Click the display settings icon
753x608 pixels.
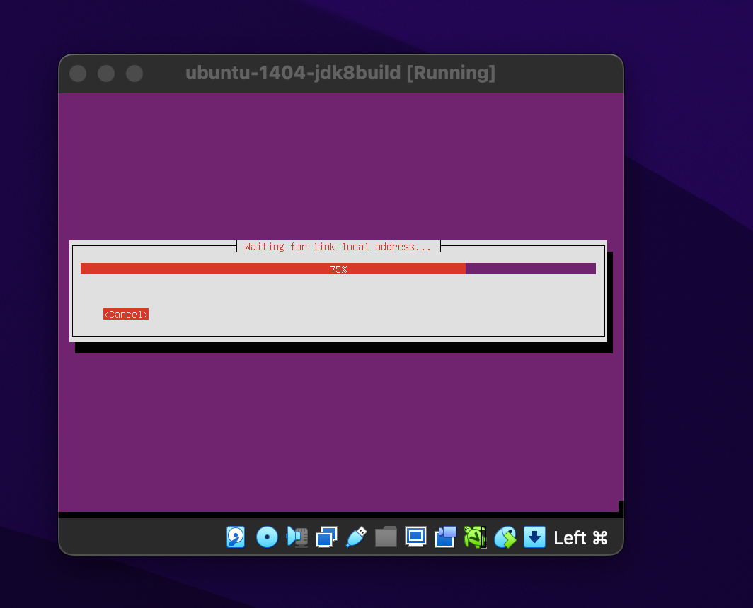tap(416, 537)
